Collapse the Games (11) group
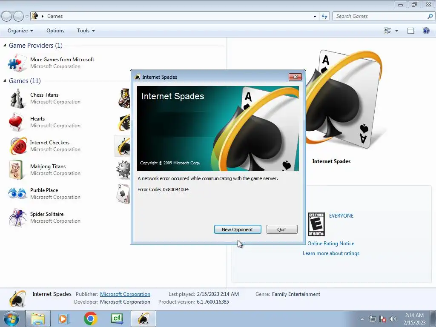This screenshot has height=327, width=436. (x=5, y=80)
